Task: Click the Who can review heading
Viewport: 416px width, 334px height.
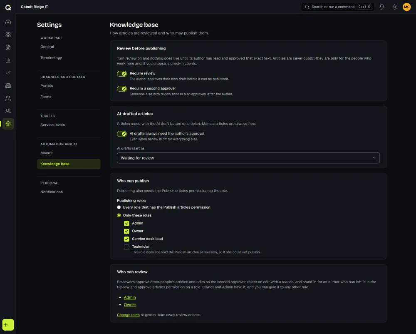Action: [x=132, y=272]
